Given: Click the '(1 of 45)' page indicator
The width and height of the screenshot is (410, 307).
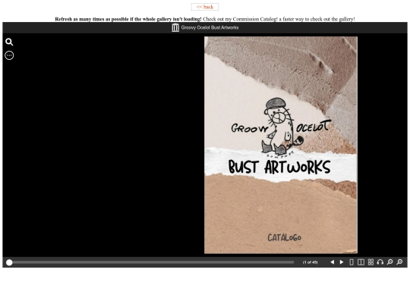Looking at the screenshot, I should pyautogui.click(x=310, y=262).
